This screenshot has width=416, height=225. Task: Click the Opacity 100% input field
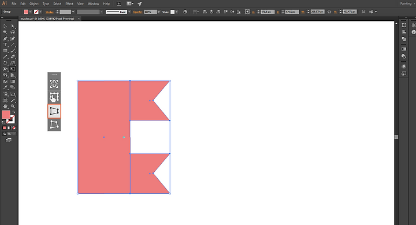150,12
